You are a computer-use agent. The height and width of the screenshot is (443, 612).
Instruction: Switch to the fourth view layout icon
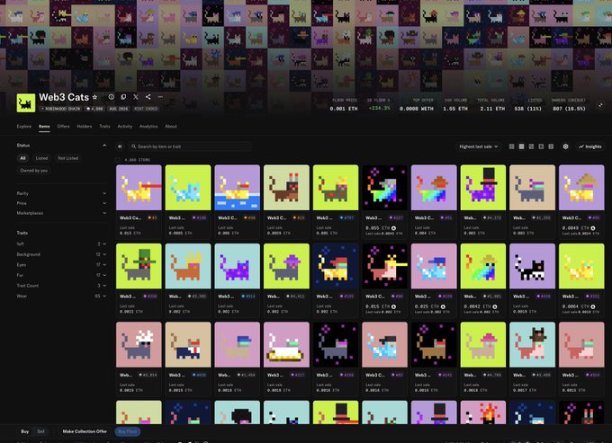tap(541, 146)
